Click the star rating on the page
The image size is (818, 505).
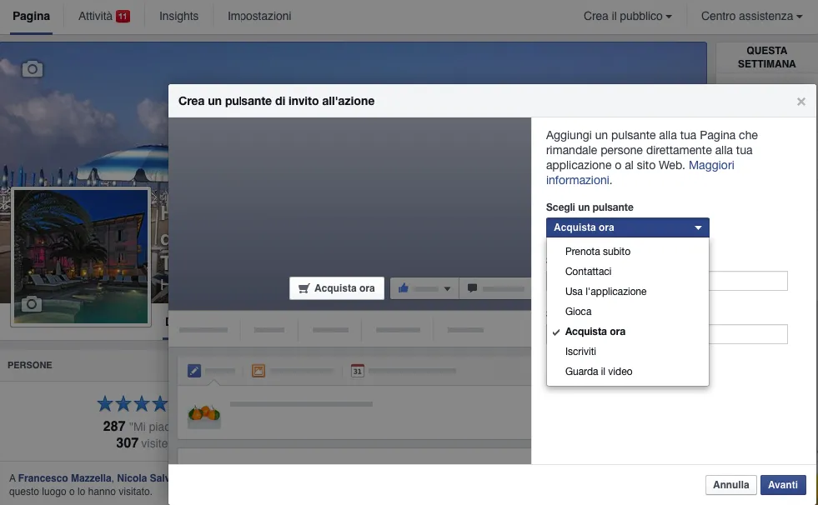(x=133, y=403)
